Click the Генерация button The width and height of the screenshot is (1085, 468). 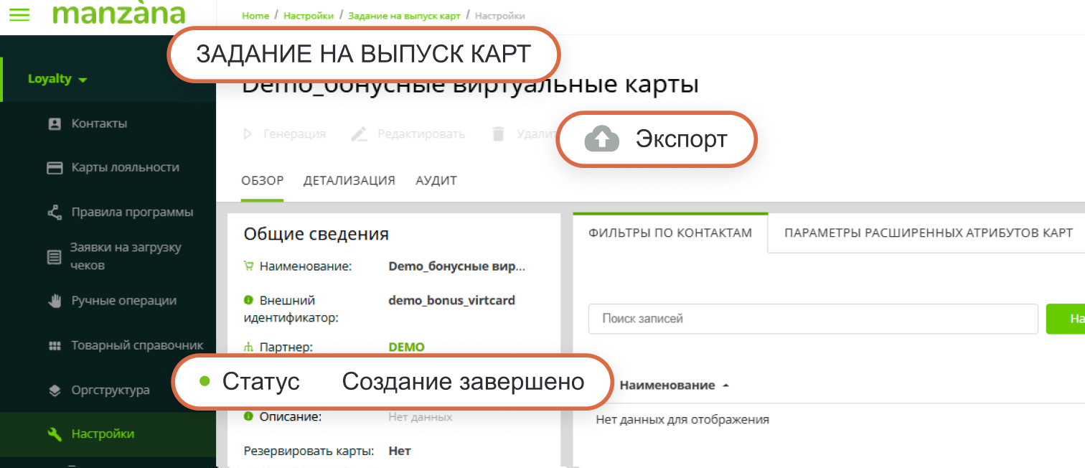[285, 134]
